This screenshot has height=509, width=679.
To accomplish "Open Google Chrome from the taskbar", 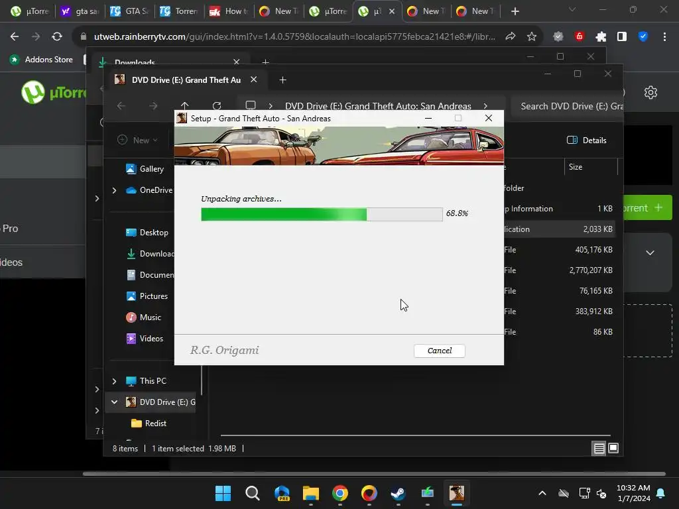I will point(340,493).
